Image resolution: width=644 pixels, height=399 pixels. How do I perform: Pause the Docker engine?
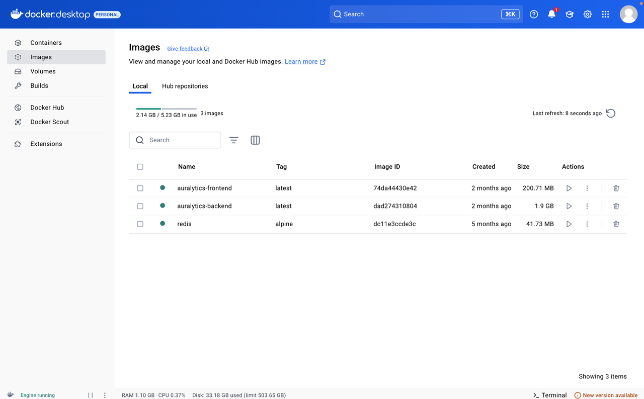point(91,395)
